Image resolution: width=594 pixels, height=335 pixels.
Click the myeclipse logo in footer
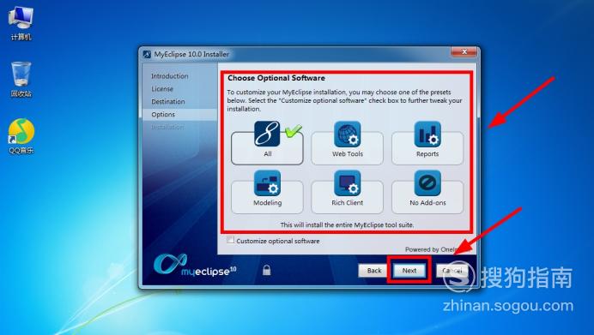tap(195, 265)
